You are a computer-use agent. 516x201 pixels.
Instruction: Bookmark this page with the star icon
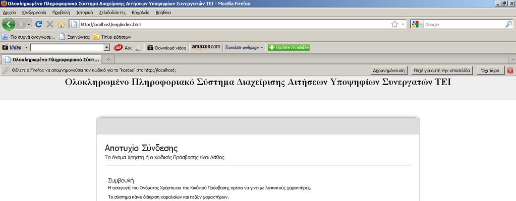394,24
